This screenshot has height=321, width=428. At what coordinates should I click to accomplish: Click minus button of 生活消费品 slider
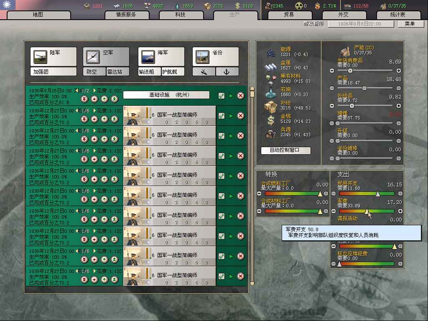click(332, 71)
